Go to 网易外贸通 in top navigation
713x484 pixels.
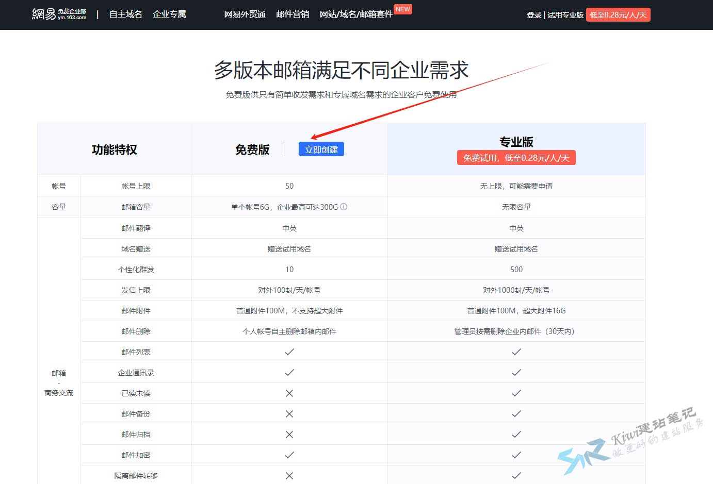click(x=245, y=14)
